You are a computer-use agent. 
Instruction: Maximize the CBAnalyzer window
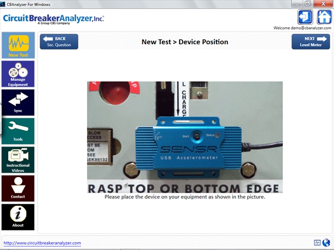point(307,4)
